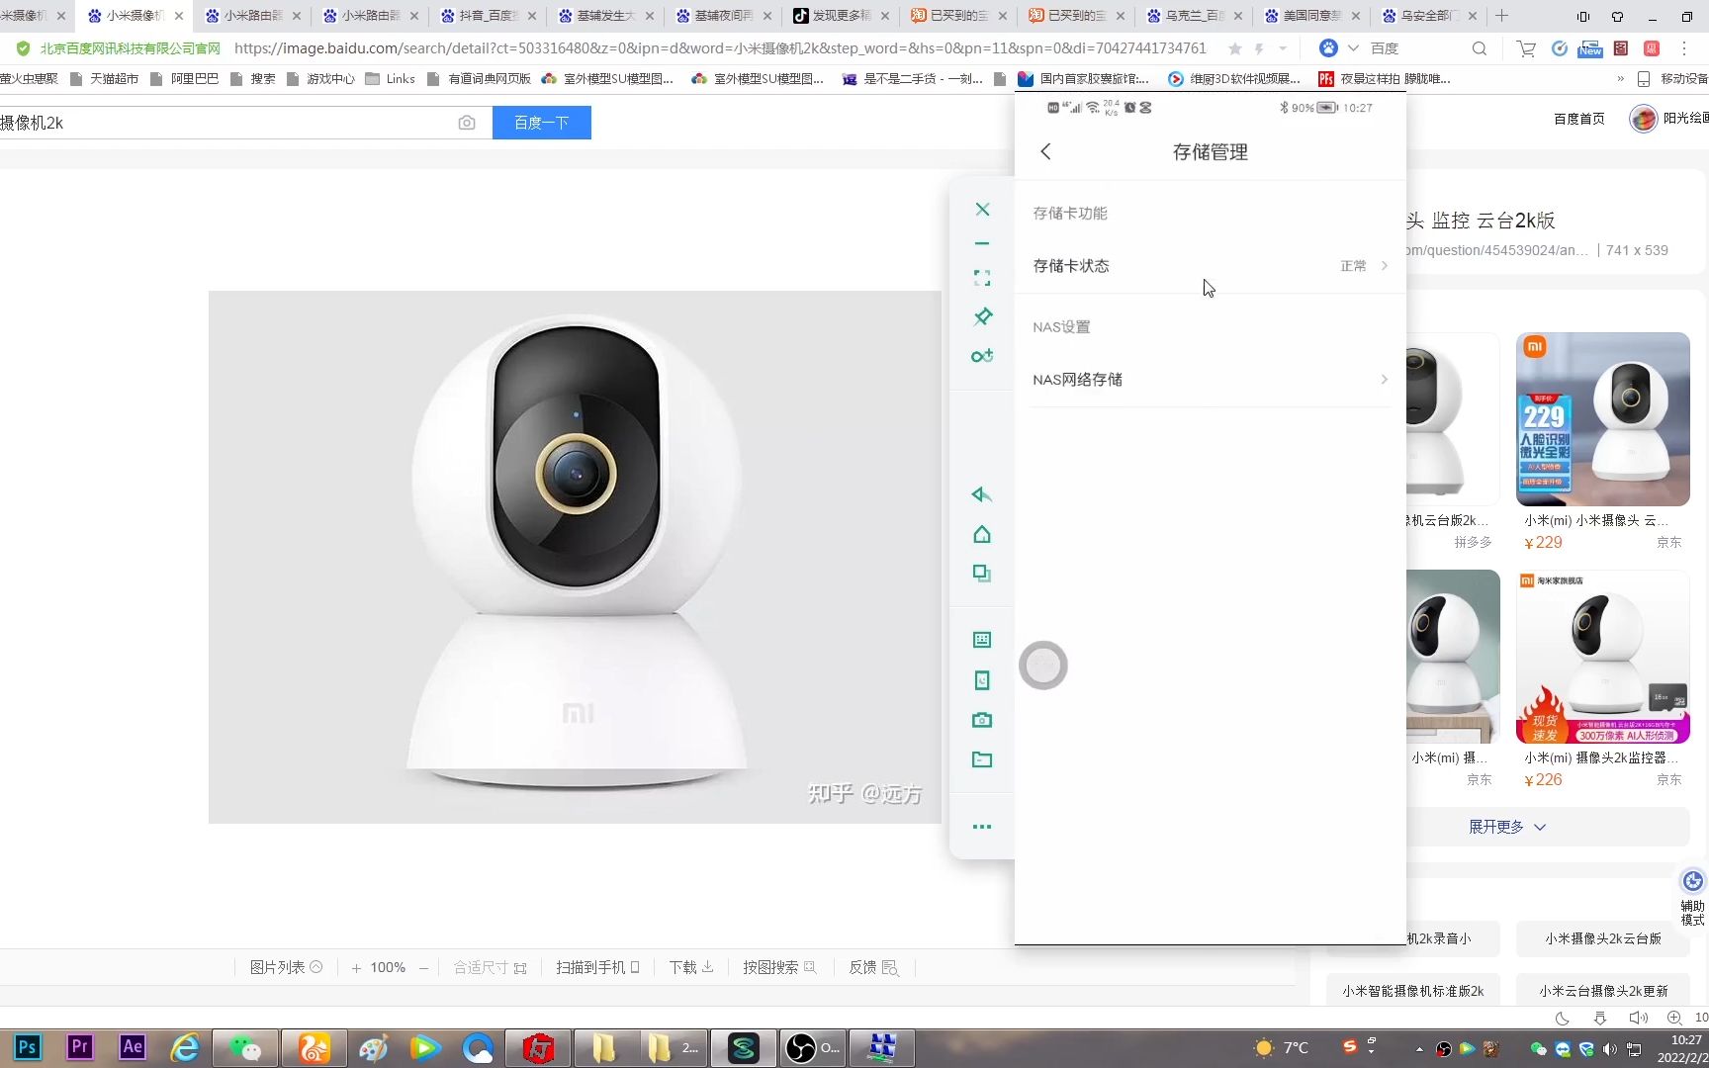This screenshot has height=1068, width=1709.
Task: Open the 天猫超市 bookmark
Action: pyautogui.click(x=104, y=79)
